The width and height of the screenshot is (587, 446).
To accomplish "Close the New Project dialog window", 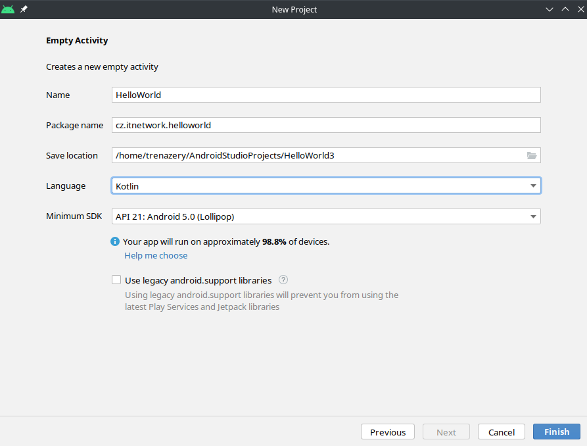I will [x=578, y=9].
